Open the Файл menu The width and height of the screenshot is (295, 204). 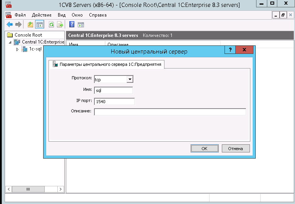pos(20,15)
